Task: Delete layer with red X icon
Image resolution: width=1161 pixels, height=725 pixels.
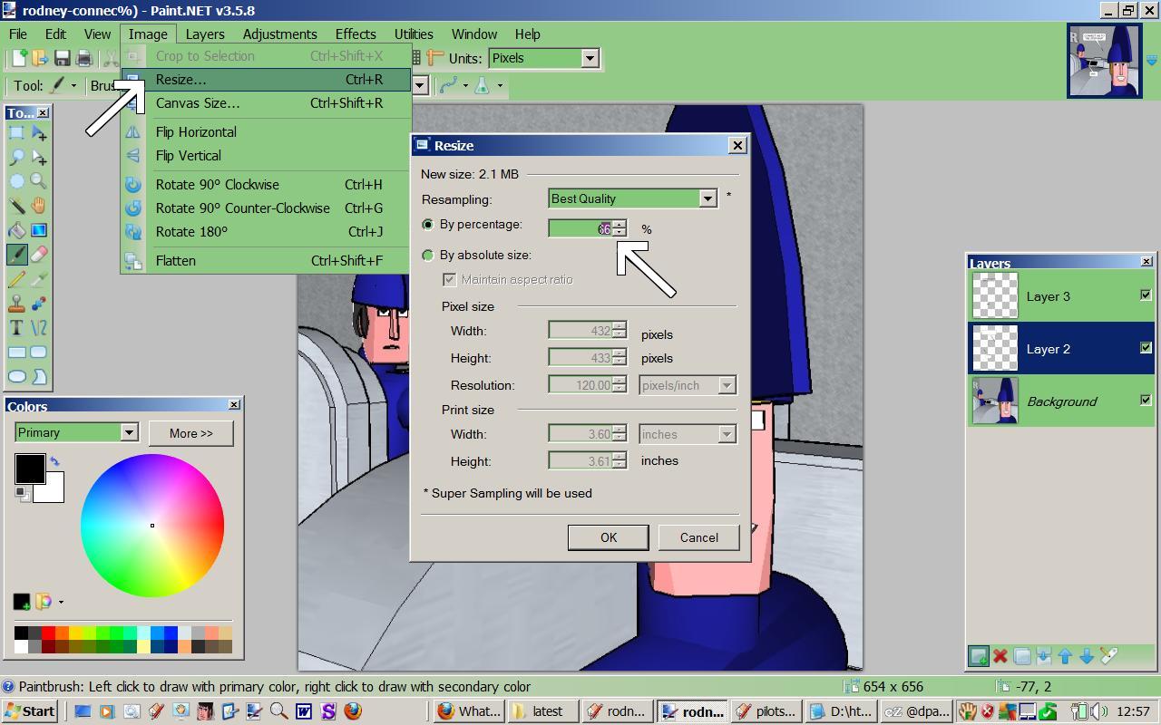Action: tap(1000, 656)
